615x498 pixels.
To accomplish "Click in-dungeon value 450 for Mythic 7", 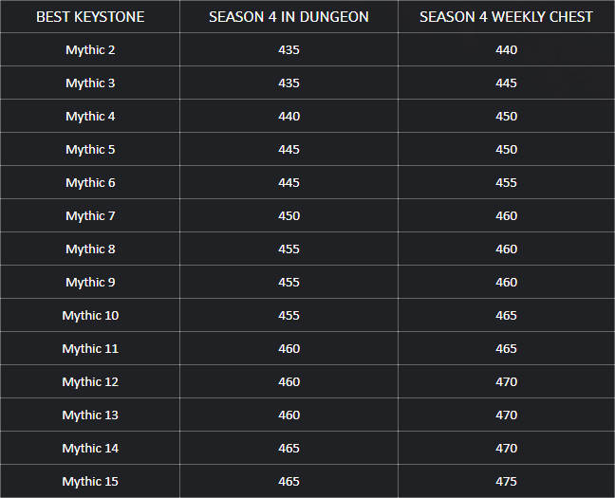I will click(289, 215).
